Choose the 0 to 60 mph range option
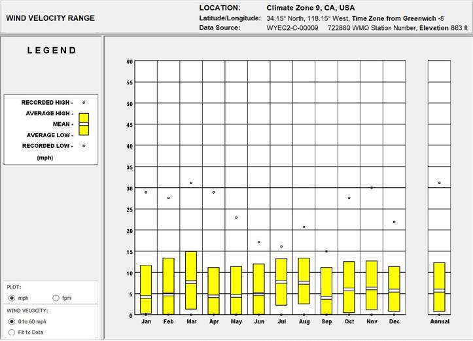 [12, 321]
